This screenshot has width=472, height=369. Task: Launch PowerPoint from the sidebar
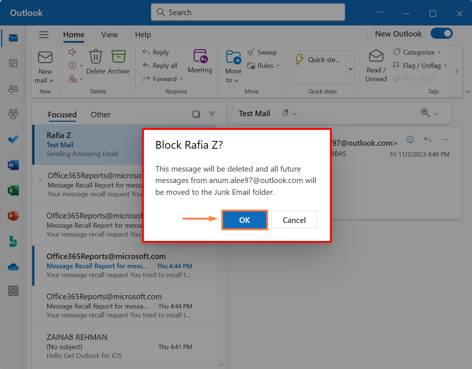pyautogui.click(x=13, y=216)
